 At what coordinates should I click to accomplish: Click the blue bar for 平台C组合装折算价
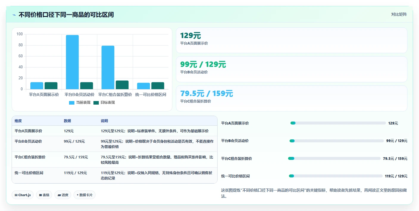point(108,67)
